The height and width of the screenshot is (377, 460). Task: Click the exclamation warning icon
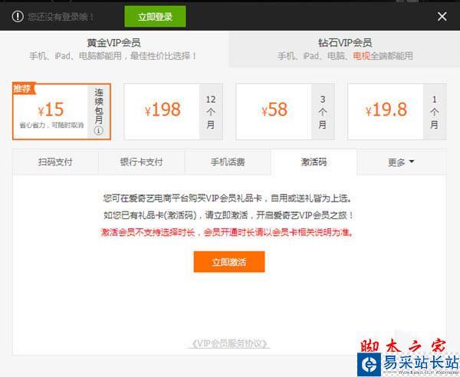[18, 16]
